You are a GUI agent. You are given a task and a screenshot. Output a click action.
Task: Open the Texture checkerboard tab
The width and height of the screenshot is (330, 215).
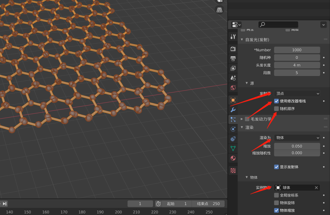(233, 170)
